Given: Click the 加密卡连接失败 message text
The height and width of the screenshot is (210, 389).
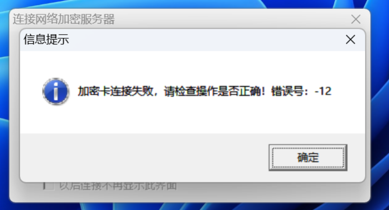Looking at the screenshot, I should (116, 91).
